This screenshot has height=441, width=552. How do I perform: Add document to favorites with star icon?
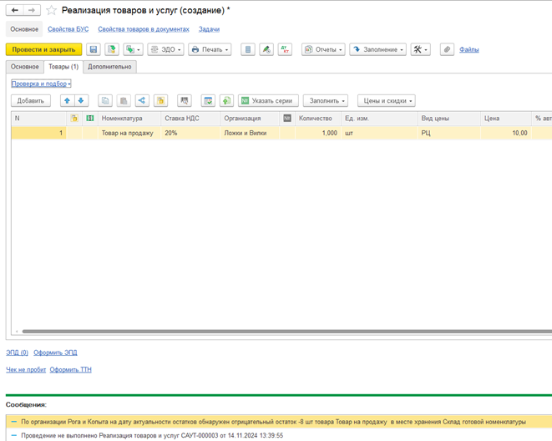click(x=52, y=10)
